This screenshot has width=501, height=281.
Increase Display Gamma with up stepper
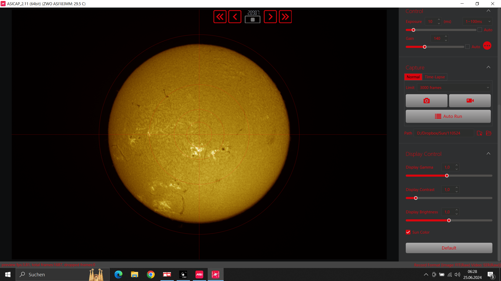click(x=457, y=165)
